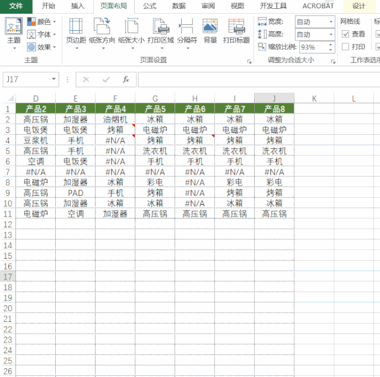Click the Print Titles (打印标题) icon
Screen dimensions: 380x377
(236, 26)
